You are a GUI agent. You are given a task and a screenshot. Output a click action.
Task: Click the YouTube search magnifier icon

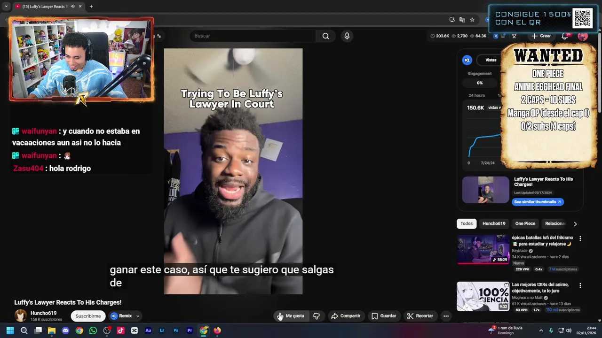325,36
